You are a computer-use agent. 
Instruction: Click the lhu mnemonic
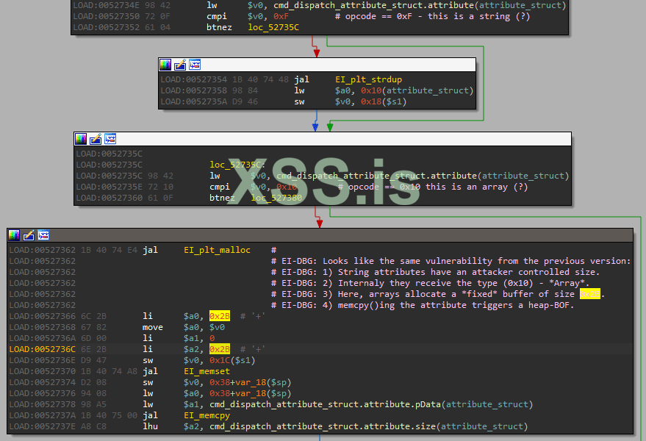(150, 426)
